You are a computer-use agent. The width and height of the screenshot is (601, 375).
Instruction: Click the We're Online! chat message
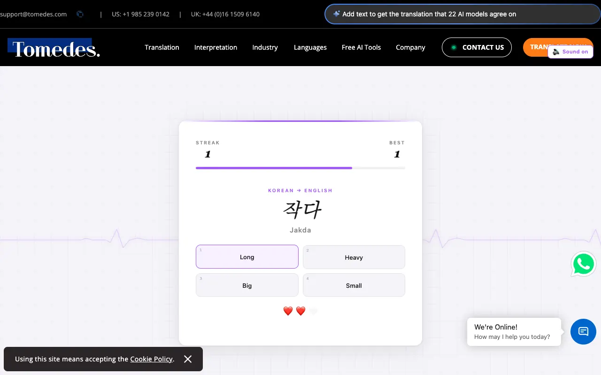coord(514,332)
